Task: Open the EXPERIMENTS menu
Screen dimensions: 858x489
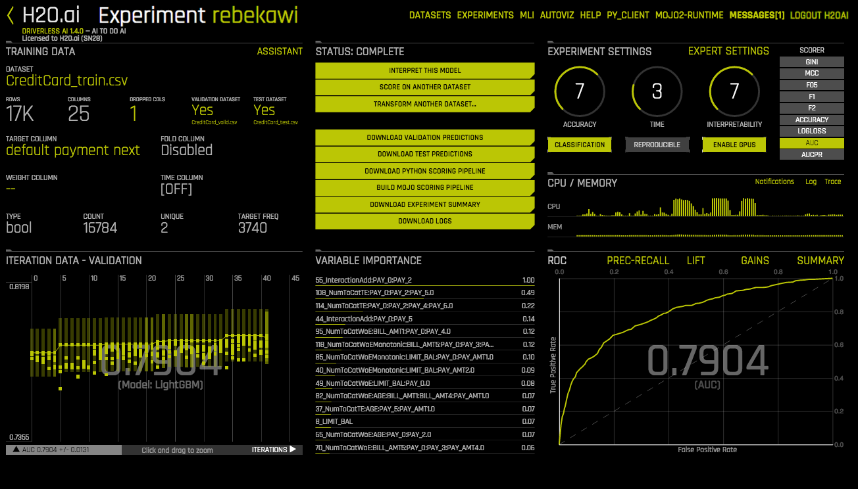Action: (486, 15)
